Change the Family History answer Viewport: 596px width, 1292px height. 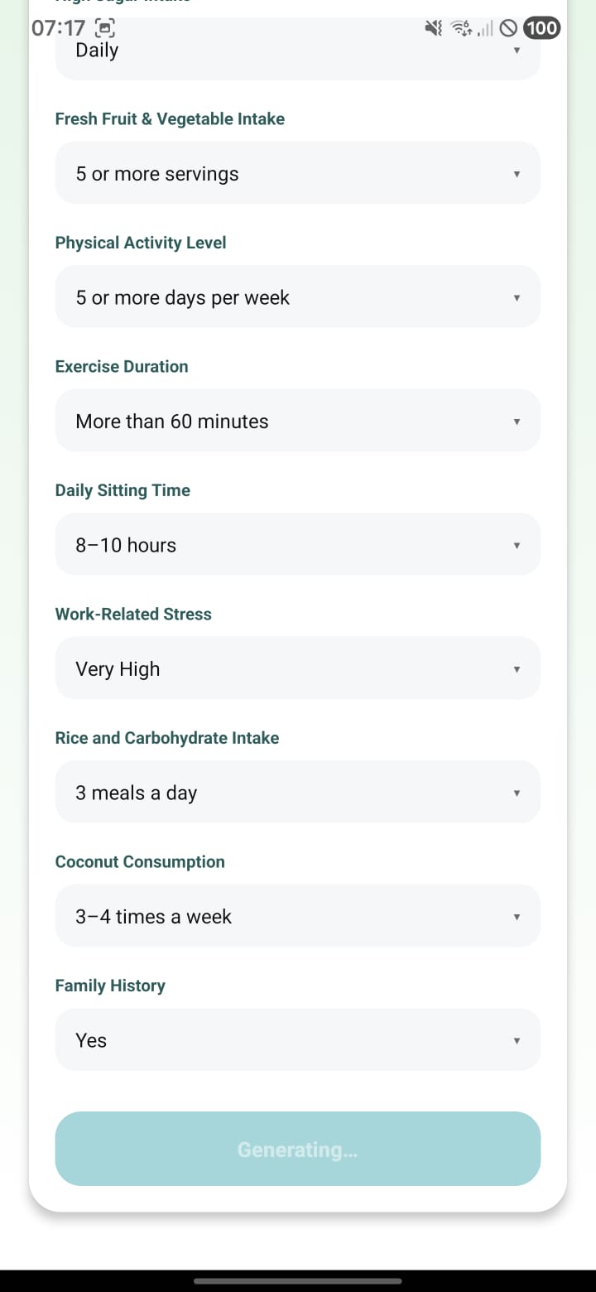coord(297,1039)
